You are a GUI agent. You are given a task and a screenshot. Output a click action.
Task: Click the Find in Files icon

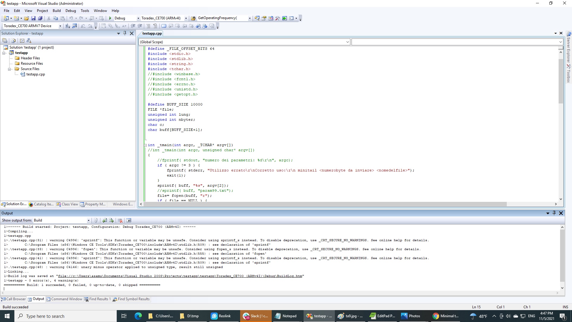pos(193,18)
